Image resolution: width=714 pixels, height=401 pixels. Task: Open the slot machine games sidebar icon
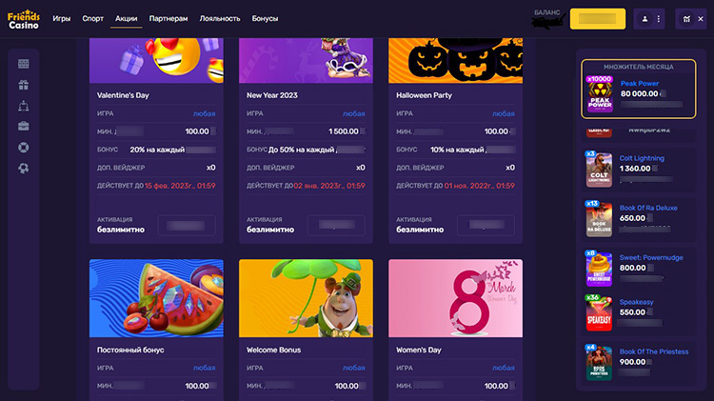tap(24, 64)
